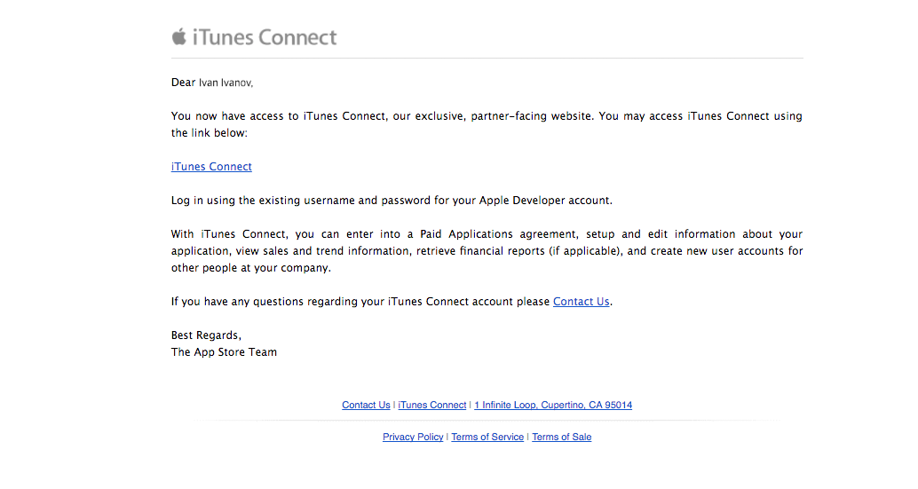The height and width of the screenshot is (489, 918).
Task: Click the 'Best Regards,' closing line
Action: pyautogui.click(x=206, y=335)
